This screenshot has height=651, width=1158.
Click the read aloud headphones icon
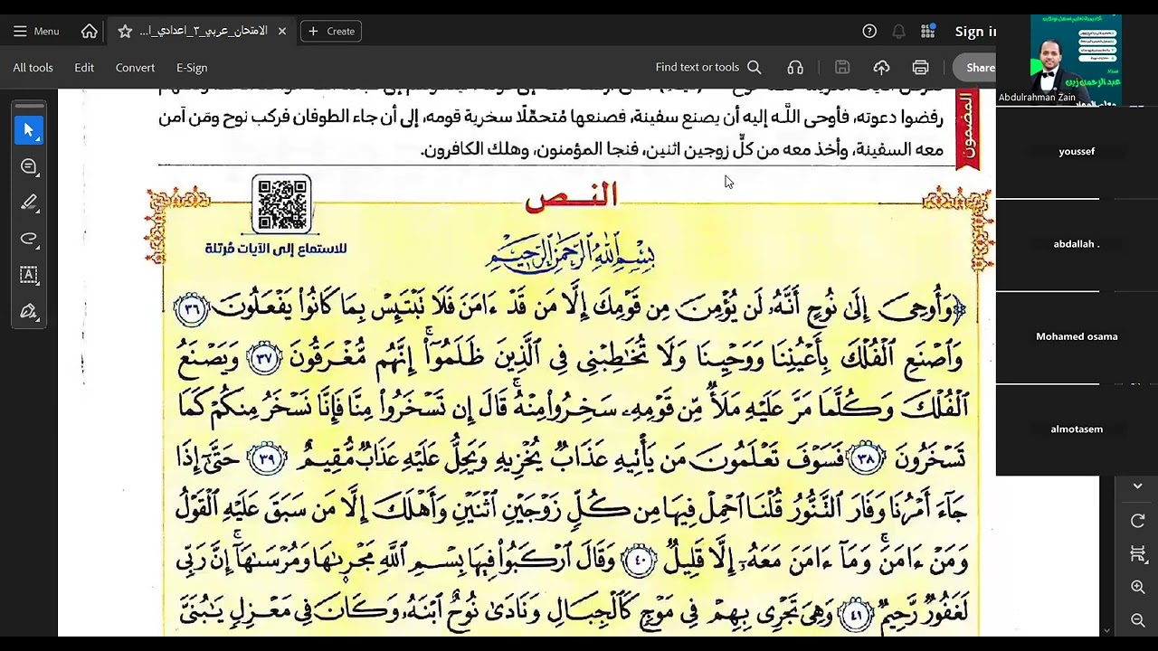click(795, 67)
